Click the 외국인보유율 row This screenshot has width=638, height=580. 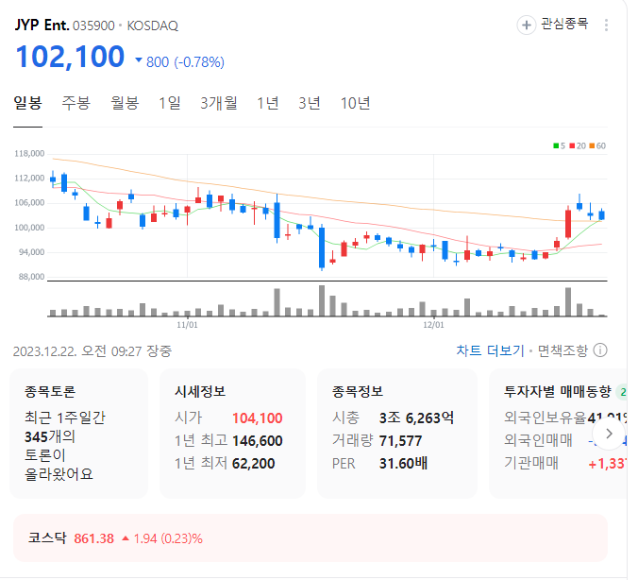(x=565, y=418)
